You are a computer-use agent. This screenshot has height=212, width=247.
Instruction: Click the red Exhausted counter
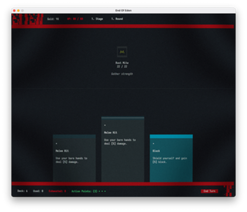tap(57, 191)
